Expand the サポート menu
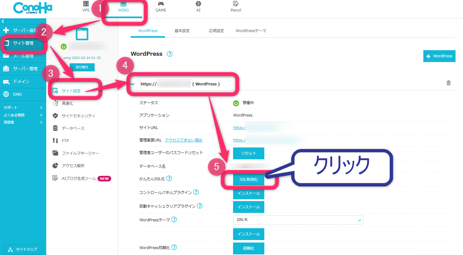Screen dimensions: 463x255 click(23, 108)
